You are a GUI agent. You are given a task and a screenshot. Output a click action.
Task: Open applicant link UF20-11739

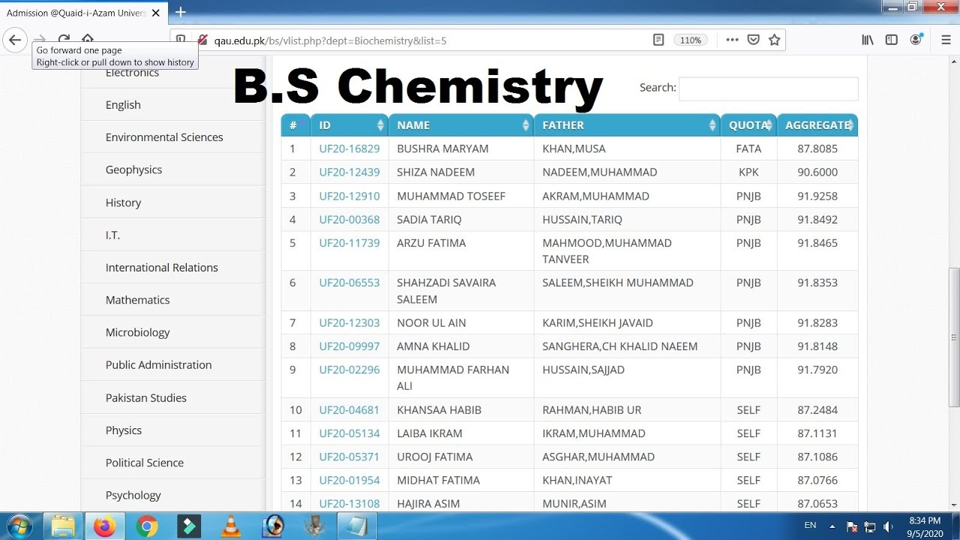pos(349,243)
